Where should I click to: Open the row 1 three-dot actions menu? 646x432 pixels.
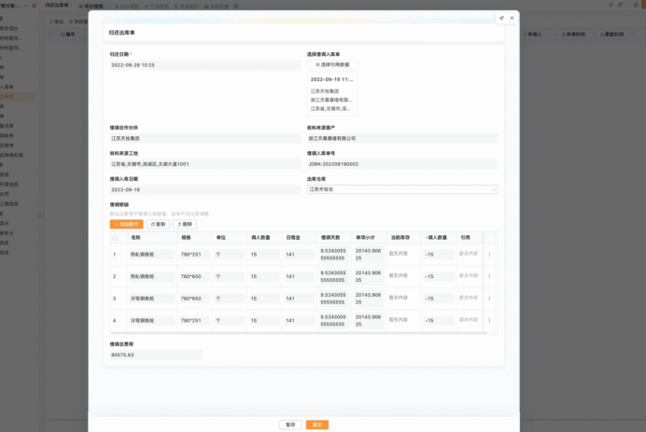point(489,255)
